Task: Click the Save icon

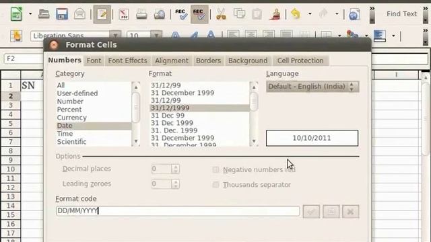Action: click(62, 13)
